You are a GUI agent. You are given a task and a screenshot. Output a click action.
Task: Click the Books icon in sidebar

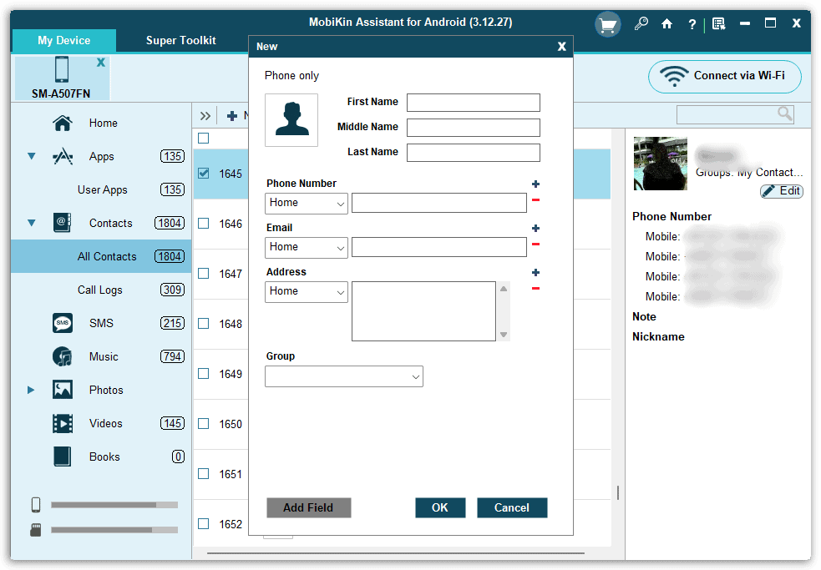point(63,457)
